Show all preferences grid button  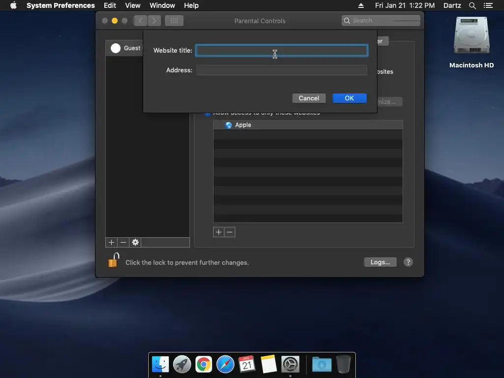tap(174, 21)
